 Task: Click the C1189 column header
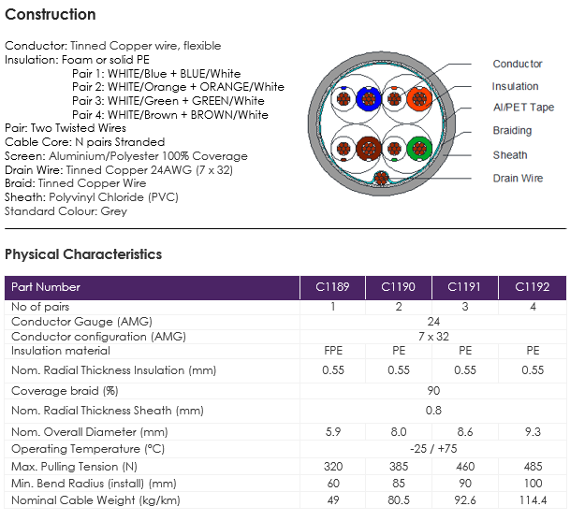click(x=332, y=287)
